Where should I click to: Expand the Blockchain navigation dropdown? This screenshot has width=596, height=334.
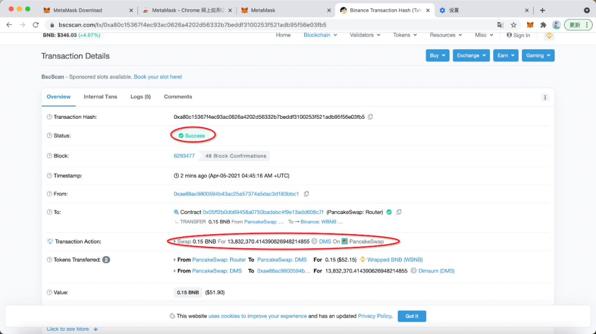[320, 35]
